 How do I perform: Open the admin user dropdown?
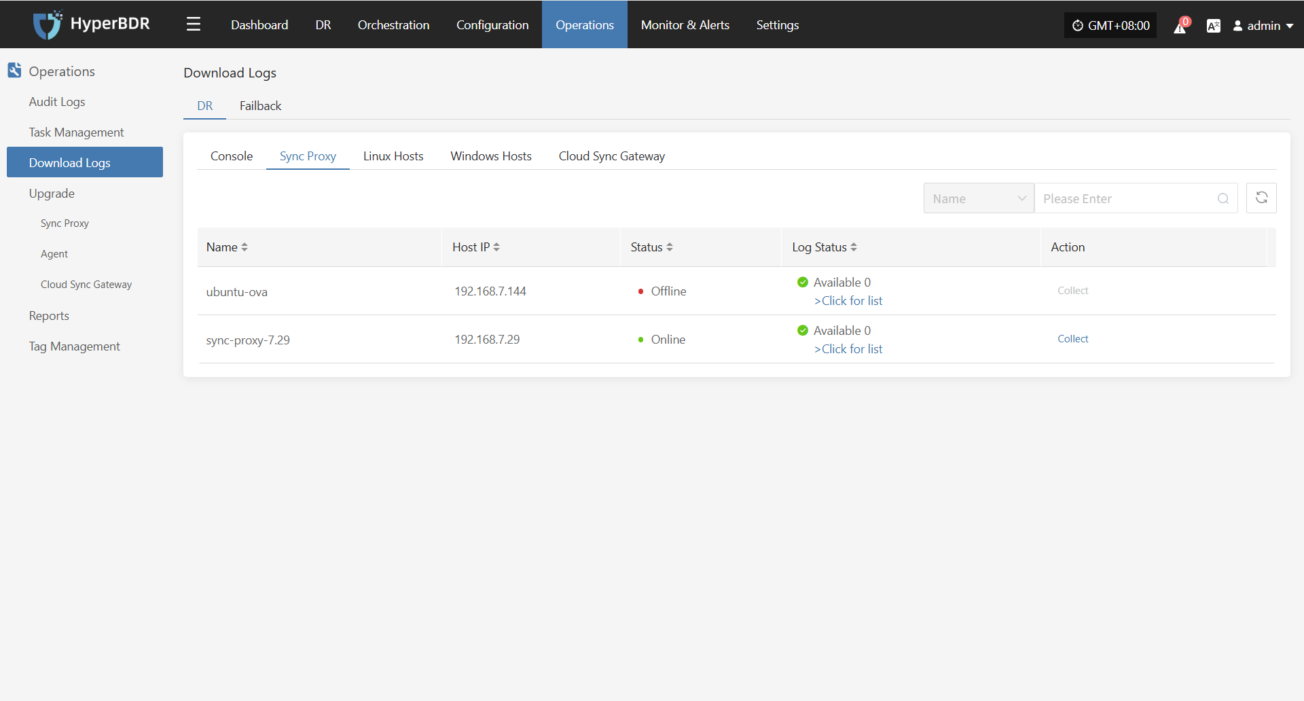pyautogui.click(x=1263, y=25)
